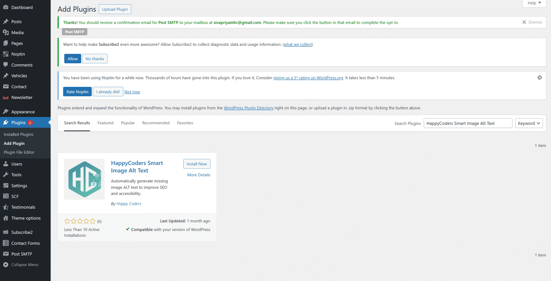The width and height of the screenshot is (551, 281).
Task: Open the Featured plugins tab
Action: pyautogui.click(x=105, y=123)
